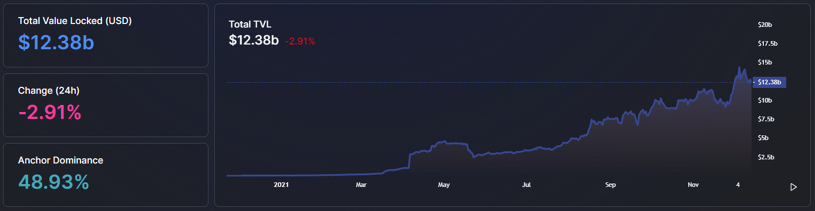Click the play arrow icon below the chart
This screenshot has height=211, width=815.
(793, 187)
